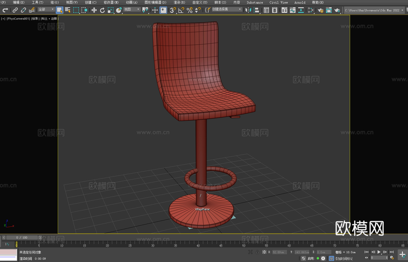Image resolution: width=408 pixels, height=262 pixels.
Task: Click the Unlink selection tool
Action: coord(23,10)
